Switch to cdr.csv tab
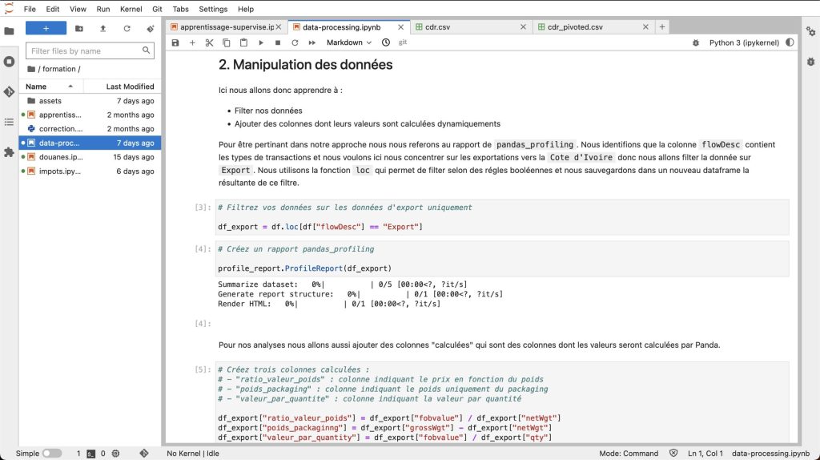 (x=470, y=26)
